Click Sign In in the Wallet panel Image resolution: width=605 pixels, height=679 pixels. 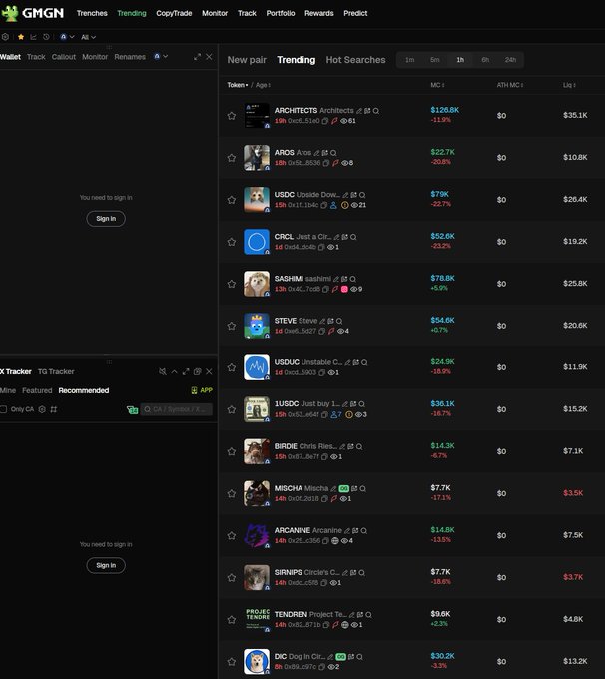106,219
